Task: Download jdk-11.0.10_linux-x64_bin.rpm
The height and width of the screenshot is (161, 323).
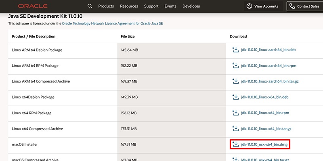Action: (265, 113)
